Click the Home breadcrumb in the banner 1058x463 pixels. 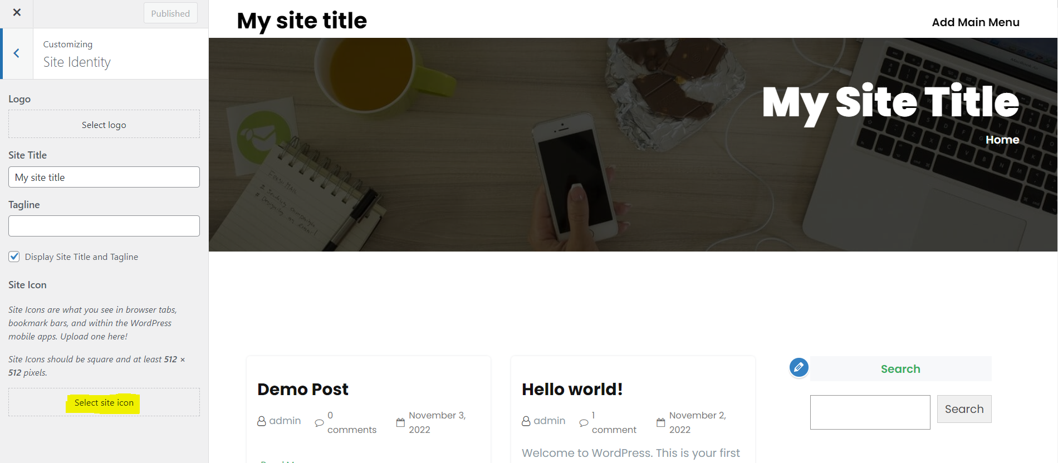pyautogui.click(x=1002, y=140)
